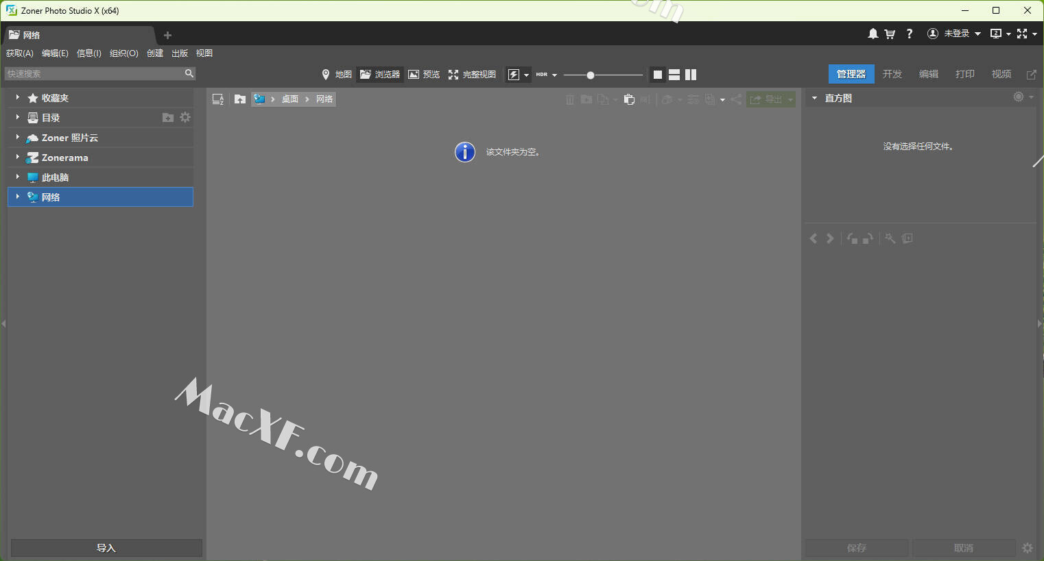
Task: Open the 组织(O) menu
Action: point(124,53)
